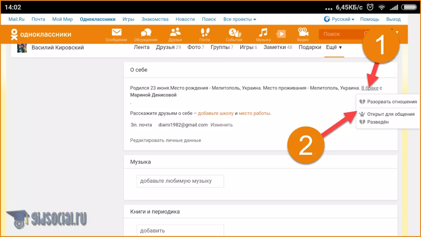Click the broken heart icon beside Разведён
This screenshot has height=237, width=421.
[x=362, y=122]
